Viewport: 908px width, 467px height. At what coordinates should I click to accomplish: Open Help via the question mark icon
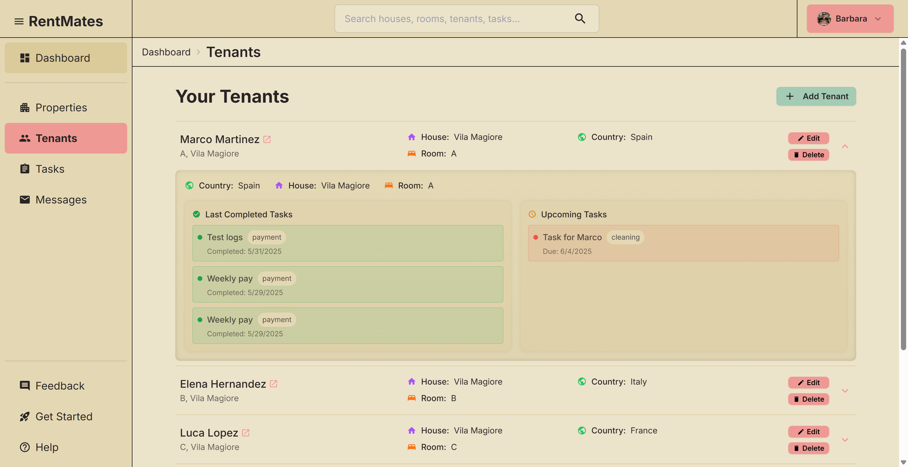(24, 447)
